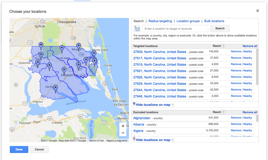Remove all excluded locations
This screenshot has width=268, height=160.
pyautogui.click(x=250, y=112)
